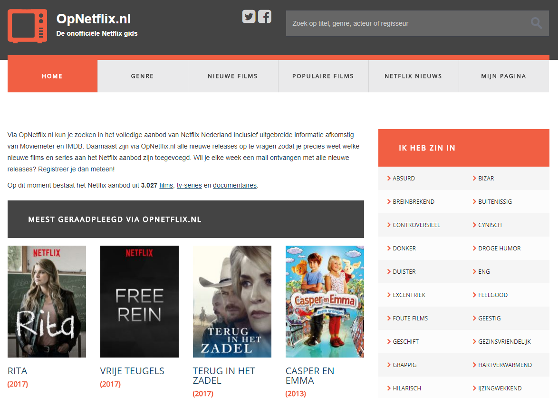Viewport: 558px width, 398px height.
Task: Select the Absurd mood category
Action: pos(404,178)
